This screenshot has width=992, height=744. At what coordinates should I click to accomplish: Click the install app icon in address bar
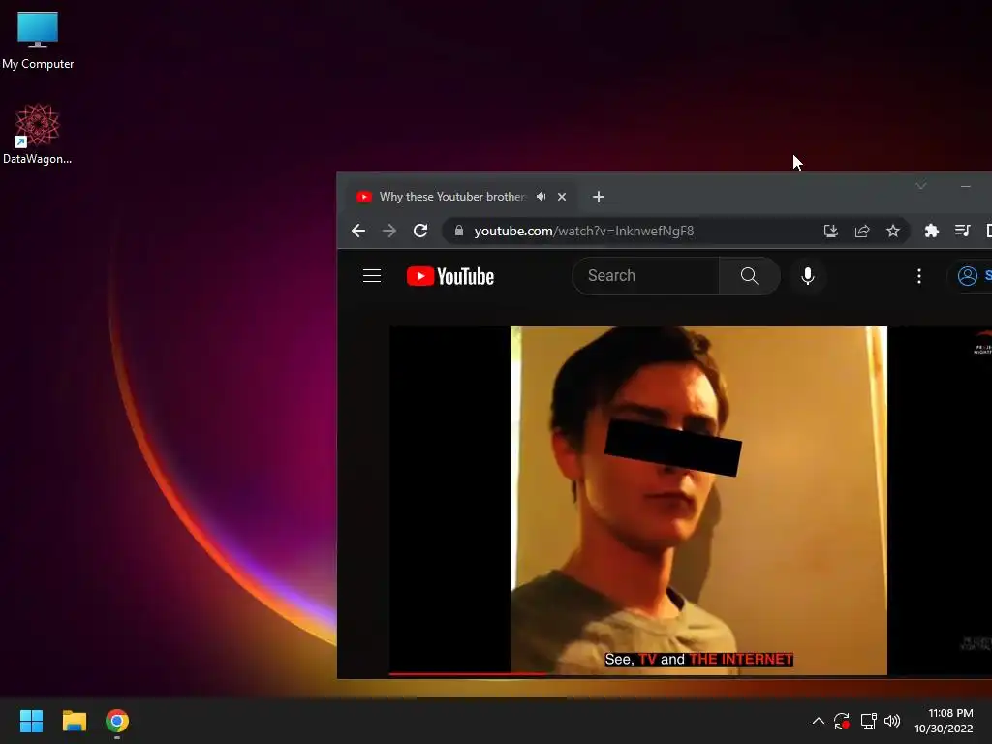[830, 231]
